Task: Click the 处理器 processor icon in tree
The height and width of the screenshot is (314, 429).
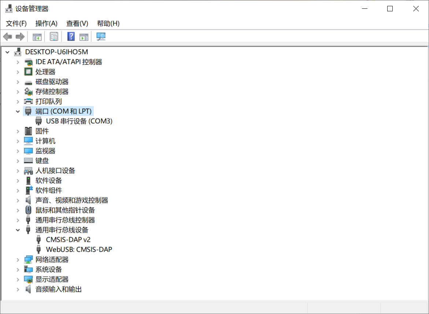Action: coord(28,72)
